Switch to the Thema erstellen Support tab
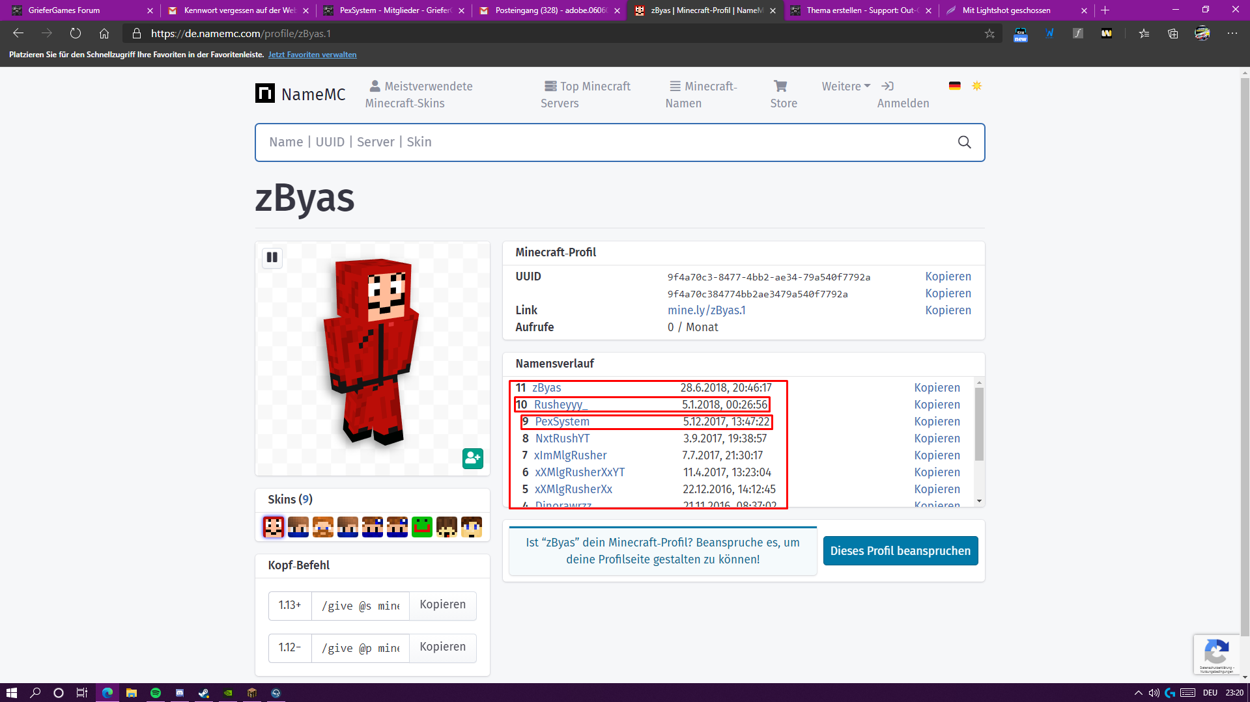This screenshot has width=1250, height=702. (x=861, y=10)
